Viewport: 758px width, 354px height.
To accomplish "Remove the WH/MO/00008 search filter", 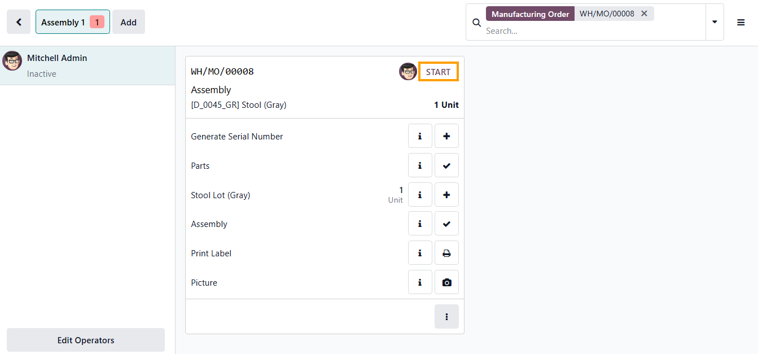I will click(x=644, y=14).
